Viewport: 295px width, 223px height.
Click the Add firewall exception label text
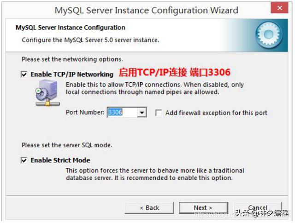pyautogui.click(x=216, y=113)
